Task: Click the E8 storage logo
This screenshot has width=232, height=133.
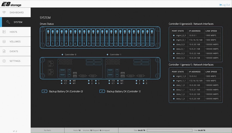Action: [11, 4]
